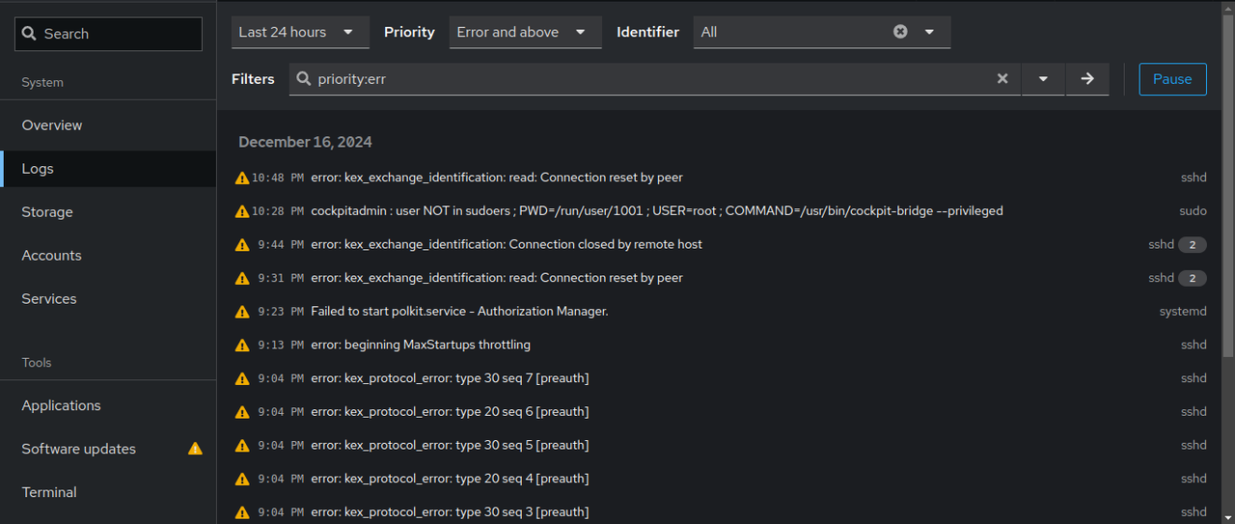Click warning icon of the cockpitadmin sudoers entry
This screenshot has width=1235, height=524.
tap(242, 210)
